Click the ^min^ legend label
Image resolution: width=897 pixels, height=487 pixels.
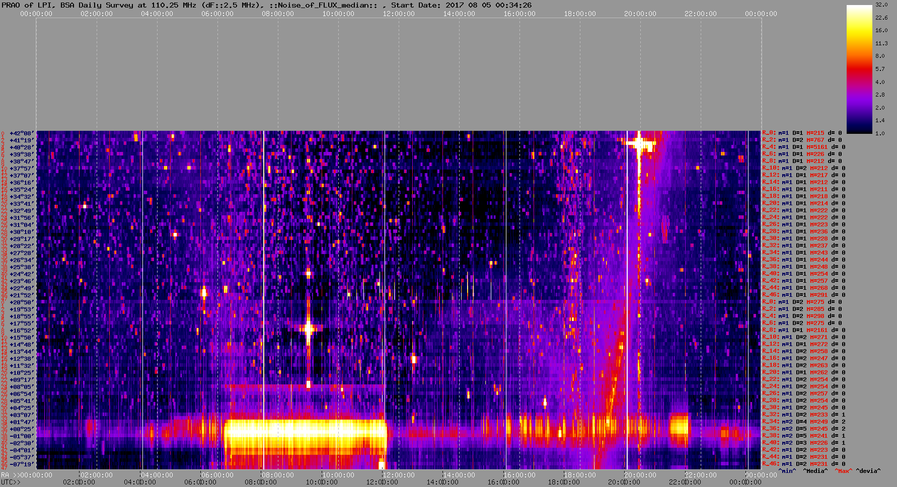click(787, 471)
